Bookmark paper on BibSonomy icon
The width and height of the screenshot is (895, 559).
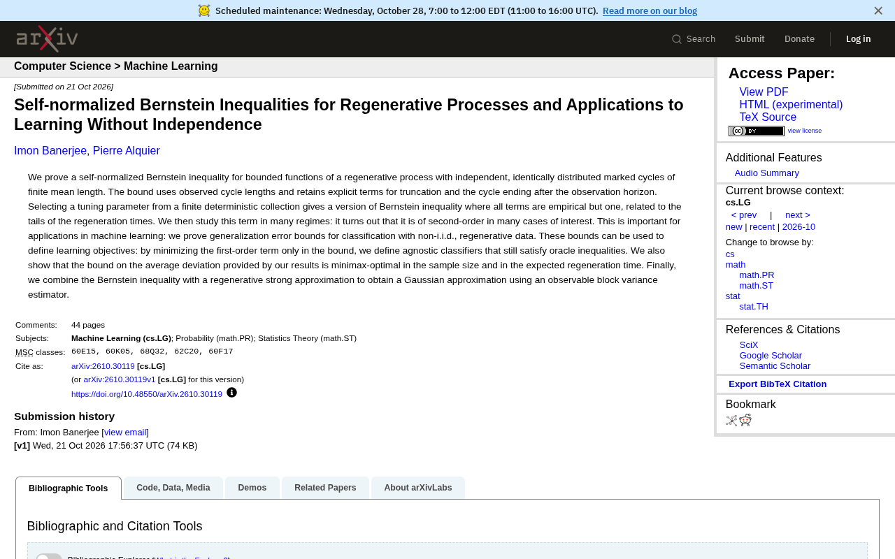tap(731, 420)
